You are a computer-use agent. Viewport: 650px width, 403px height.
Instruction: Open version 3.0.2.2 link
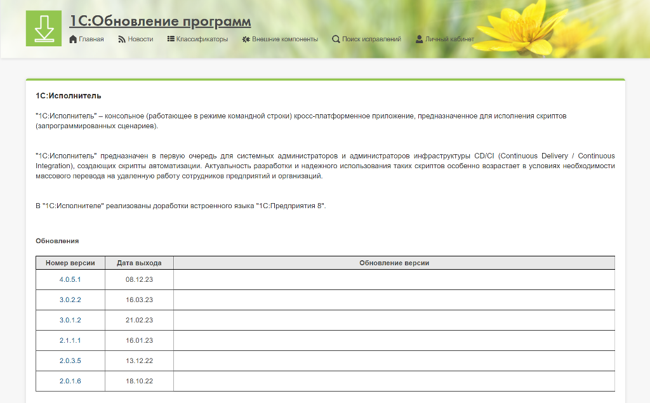click(x=70, y=300)
